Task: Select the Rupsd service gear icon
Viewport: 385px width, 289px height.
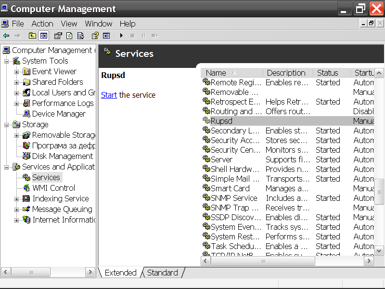Action: (206, 120)
